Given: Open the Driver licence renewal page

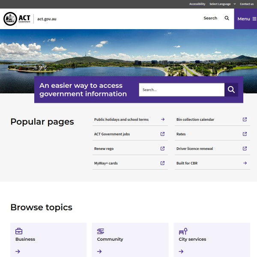Looking at the screenshot, I should pos(194,149).
